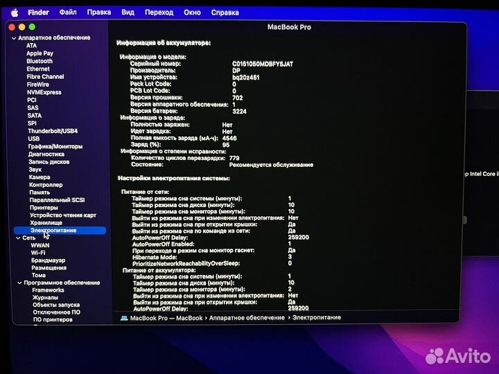Viewport: 499px width, 374px height.
Task: Select Тома under Сеть
Action: (39, 276)
